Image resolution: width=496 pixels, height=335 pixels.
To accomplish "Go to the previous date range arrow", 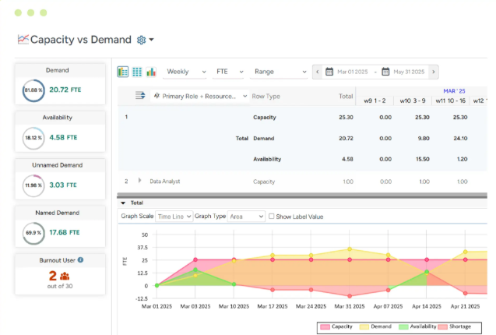I will pos(318,72).
